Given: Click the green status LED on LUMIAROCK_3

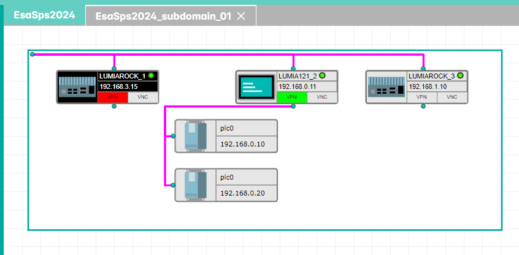Looking at the screenshot, I should click(460, 76).
